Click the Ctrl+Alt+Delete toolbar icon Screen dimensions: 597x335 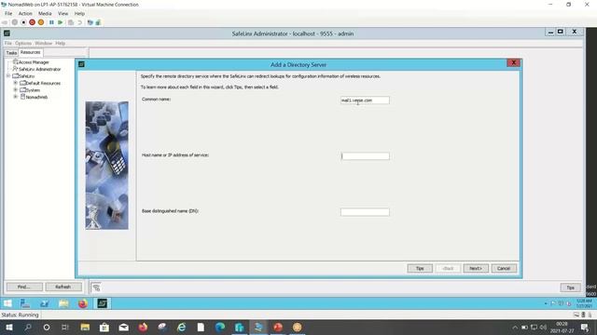[5, 22]
